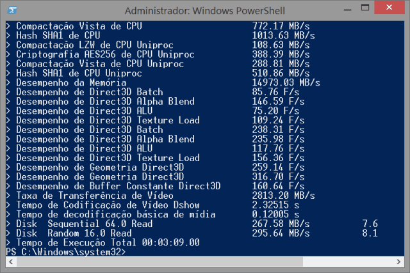Click the window title 'Administrador: Windows PowerShell'
The height and width of the screenshot is (273, 410).
click(205, 11)
